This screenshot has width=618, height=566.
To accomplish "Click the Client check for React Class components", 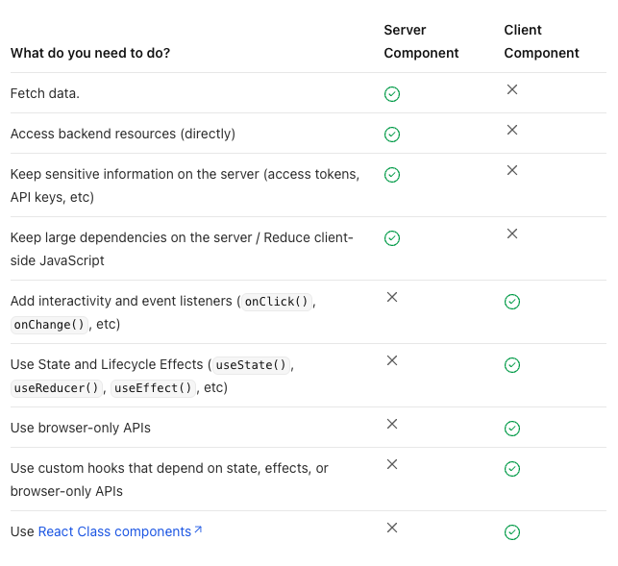I will [x=512, y=532].
